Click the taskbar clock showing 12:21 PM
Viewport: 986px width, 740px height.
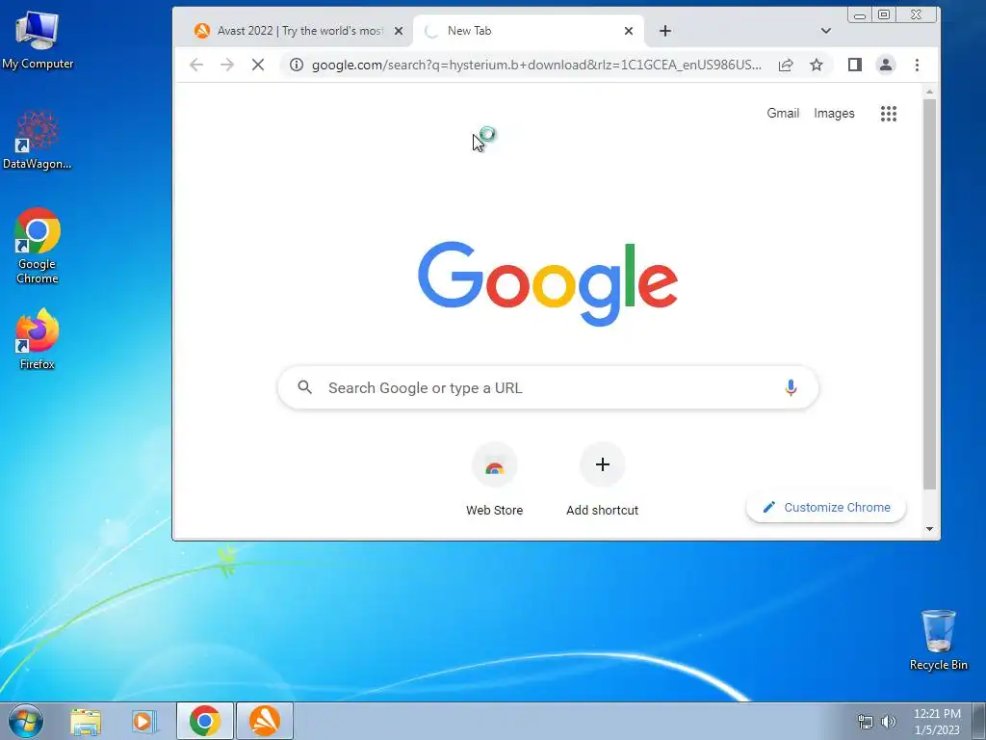pos(937,722)
